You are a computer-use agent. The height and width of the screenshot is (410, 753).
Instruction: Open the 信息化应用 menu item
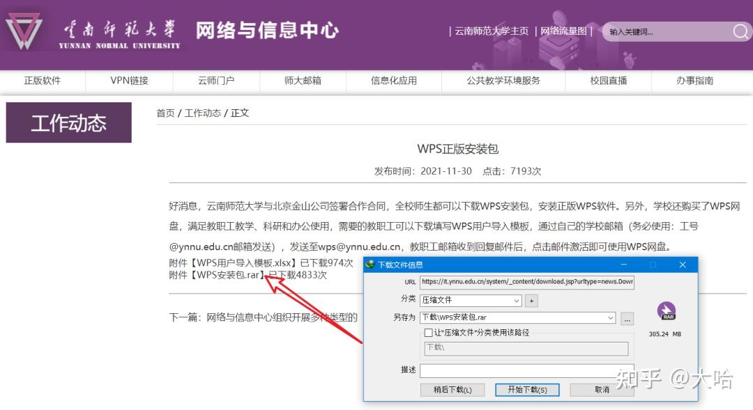(394, 81)
